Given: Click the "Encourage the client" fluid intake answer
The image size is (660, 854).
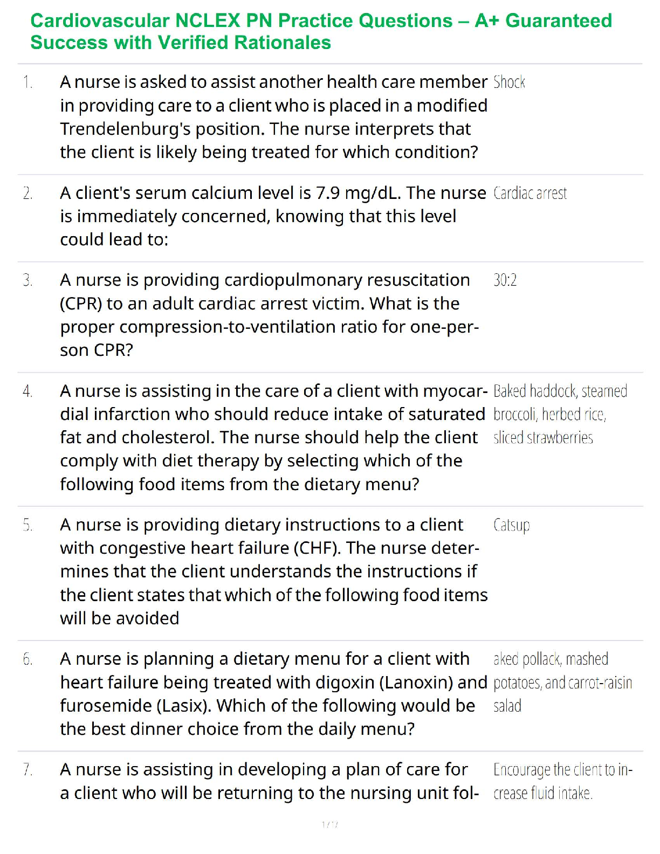Looking at the screenshot, I should click(x=562, y=781).
